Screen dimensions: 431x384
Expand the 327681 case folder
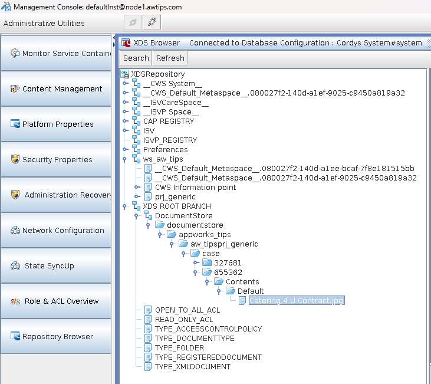point(196,263)
